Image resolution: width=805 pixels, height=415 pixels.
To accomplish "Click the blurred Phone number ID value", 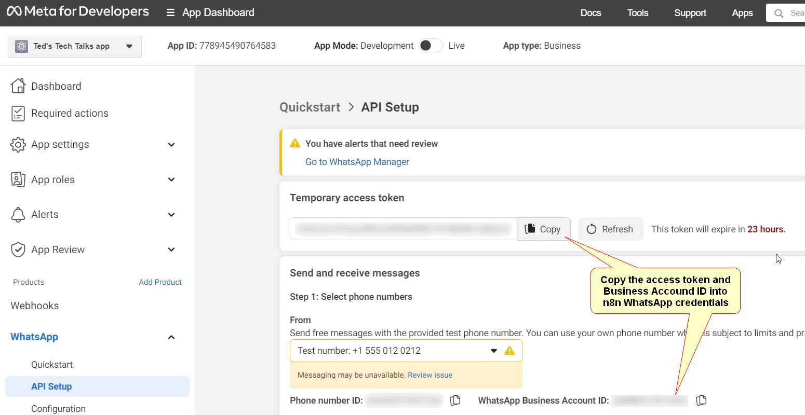I will [x=404, y=400].
